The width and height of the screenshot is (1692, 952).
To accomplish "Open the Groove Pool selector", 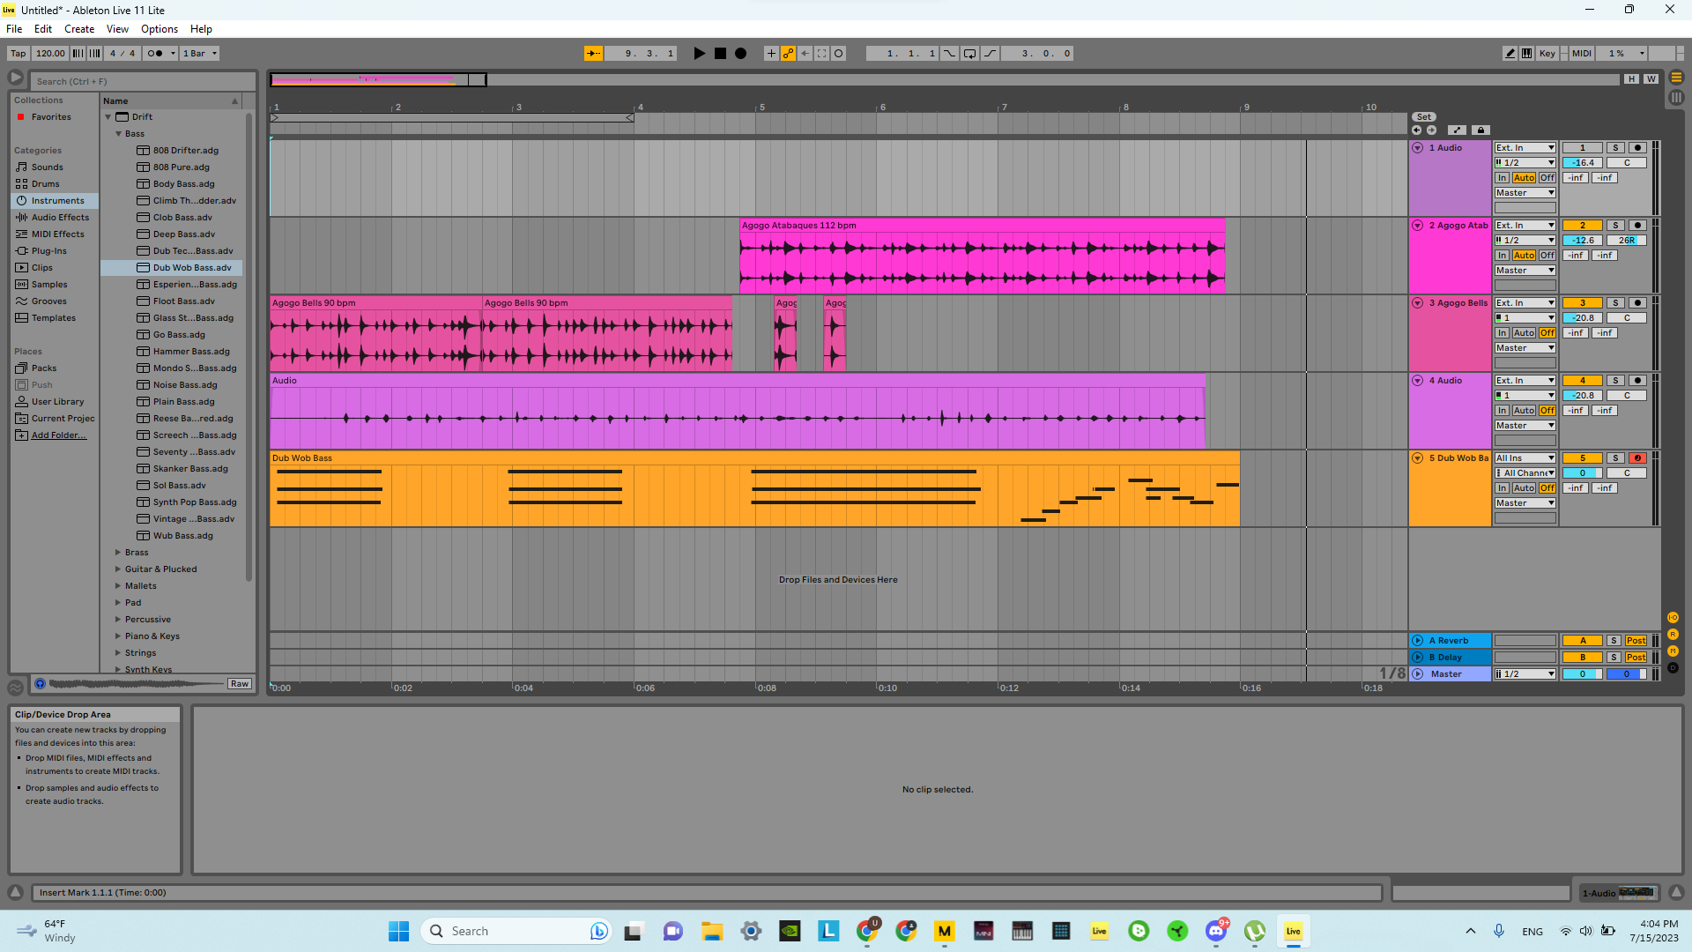I will (x=15, y=687).
